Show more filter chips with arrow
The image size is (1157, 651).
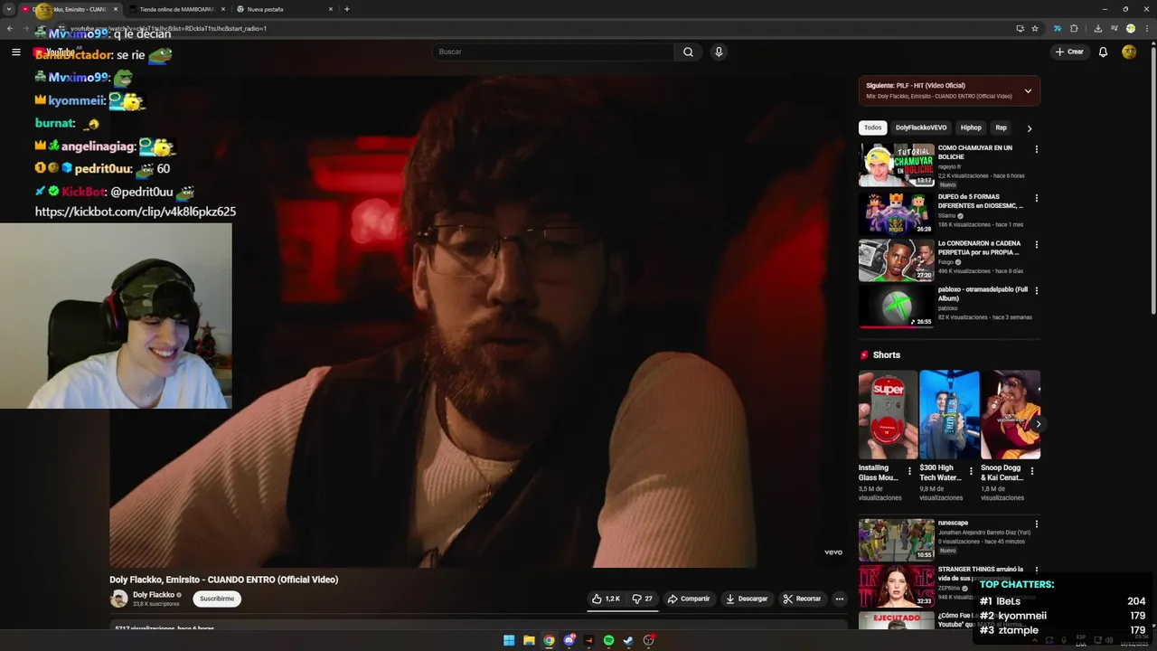(1029, 128)
